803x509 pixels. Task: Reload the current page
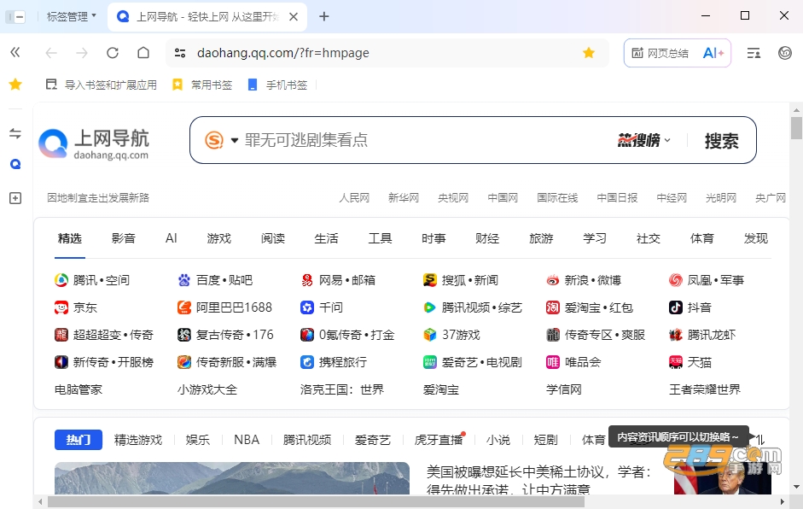pos(113,53)
